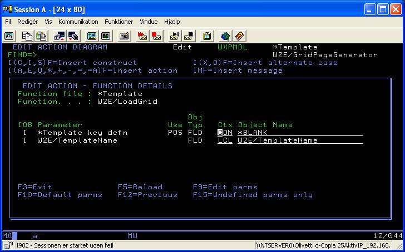Open the Redigér menu
Viewport: 405px width, 252px height.
pyautogui.click(x=28, y=22)
